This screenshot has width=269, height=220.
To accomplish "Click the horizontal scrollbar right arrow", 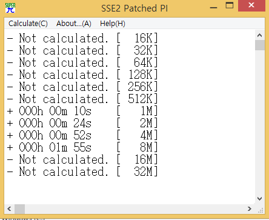I will point(250,208).
